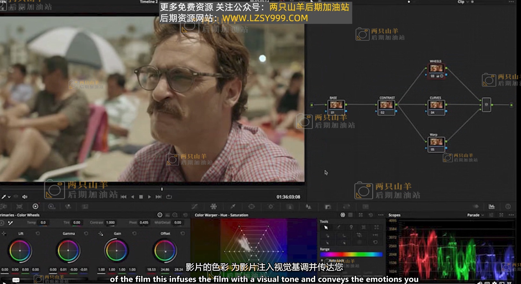521x284 pixels.
Task: Switch Color Warper to grid mode
Action: (x=350, y=215)
